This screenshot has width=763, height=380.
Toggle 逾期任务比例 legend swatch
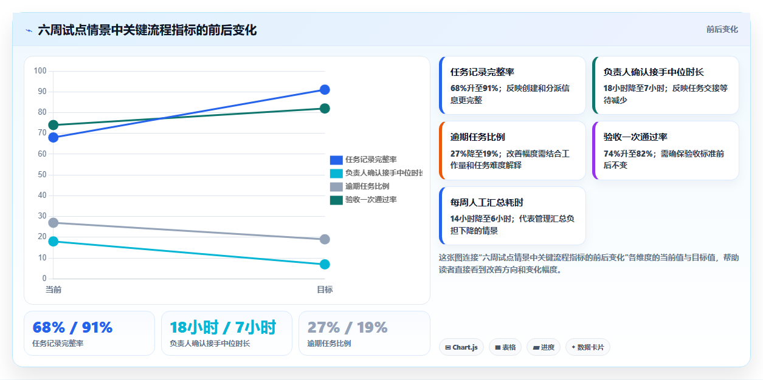coord(336,186)
